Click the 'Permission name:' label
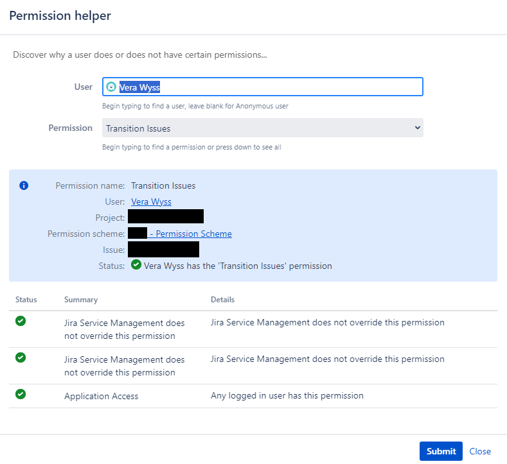This screenshot has height=464, width=507. 90,185
